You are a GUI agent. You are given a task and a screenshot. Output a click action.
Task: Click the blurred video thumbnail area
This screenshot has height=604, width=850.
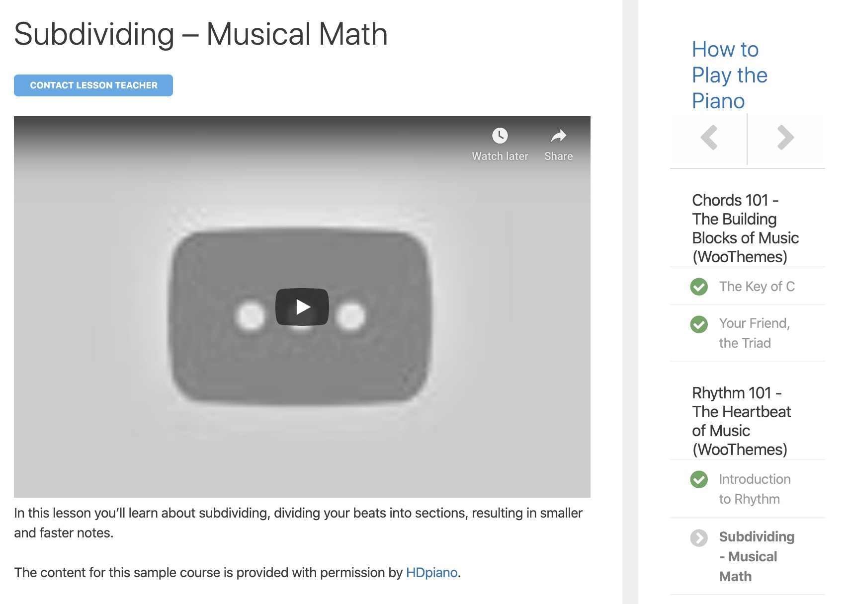click(x=302, y=307)
